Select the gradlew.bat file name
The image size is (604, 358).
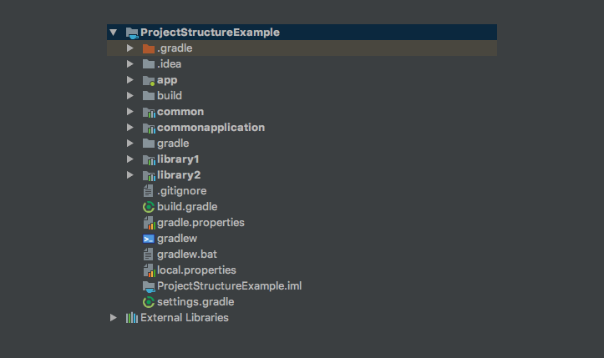pos(187,255)
